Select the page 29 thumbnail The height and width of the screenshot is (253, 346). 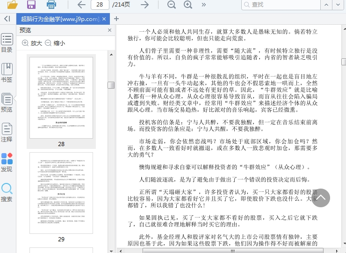point(61,193)
